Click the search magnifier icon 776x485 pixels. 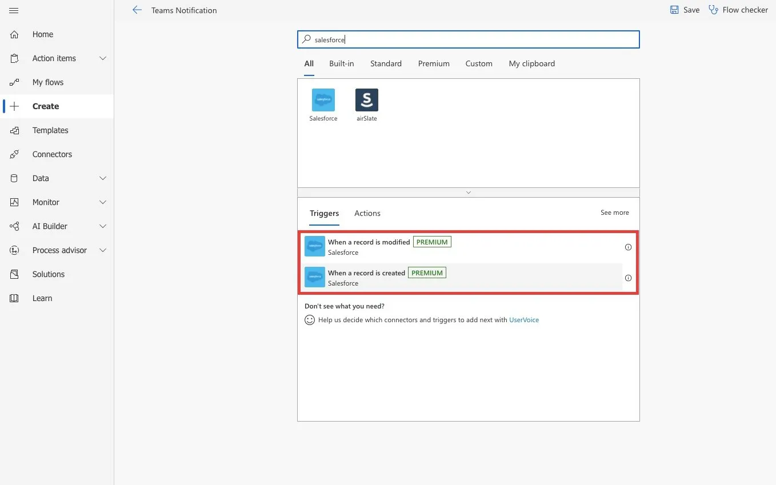(307, 39)
